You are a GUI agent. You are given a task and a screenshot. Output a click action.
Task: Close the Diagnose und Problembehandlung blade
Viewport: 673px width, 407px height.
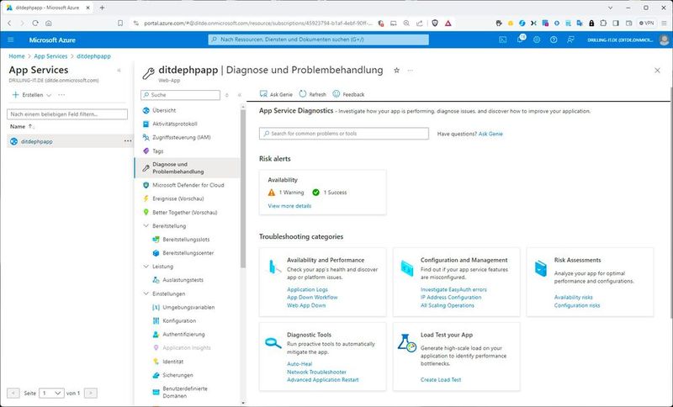(657, 71)
